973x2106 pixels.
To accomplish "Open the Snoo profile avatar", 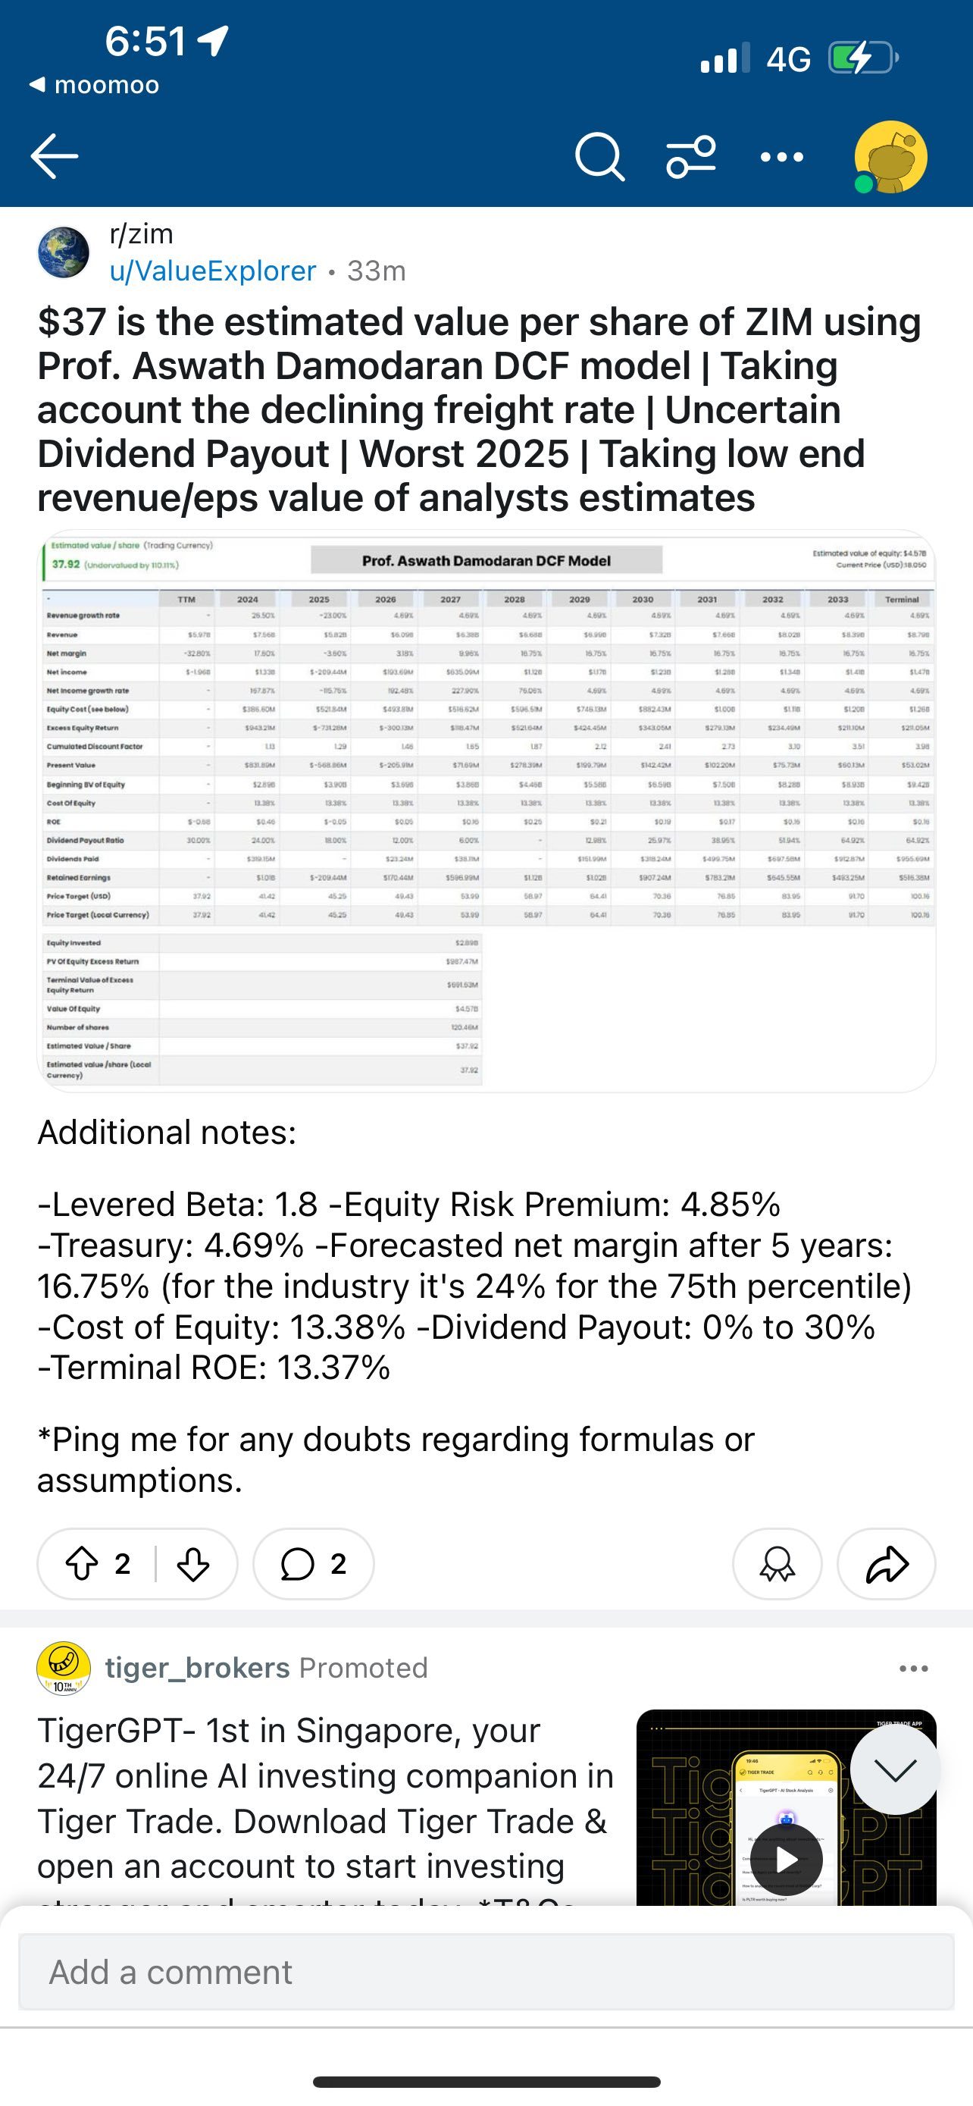I will point(890,157).
